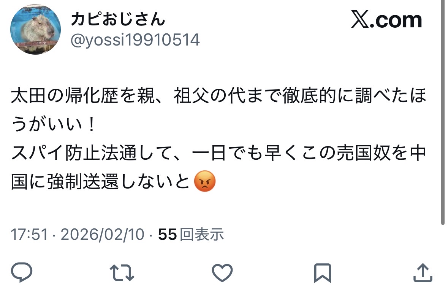
Task: Click the angry face emoji
Action: [x=204, y=181]
